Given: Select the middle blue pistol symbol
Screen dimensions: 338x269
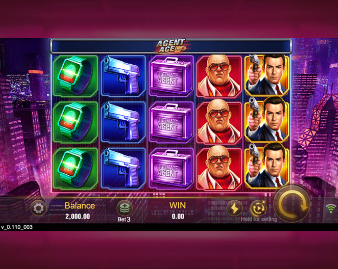Looking at the screenshot, I should [x=123, y=122].
